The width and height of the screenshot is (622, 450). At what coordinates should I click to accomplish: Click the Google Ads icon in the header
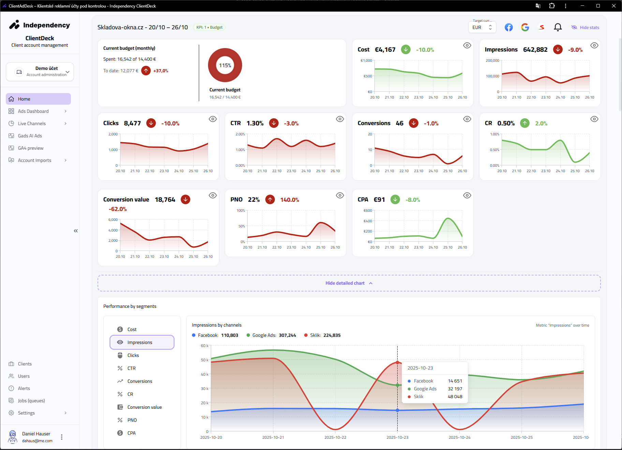tap(525, 27)
